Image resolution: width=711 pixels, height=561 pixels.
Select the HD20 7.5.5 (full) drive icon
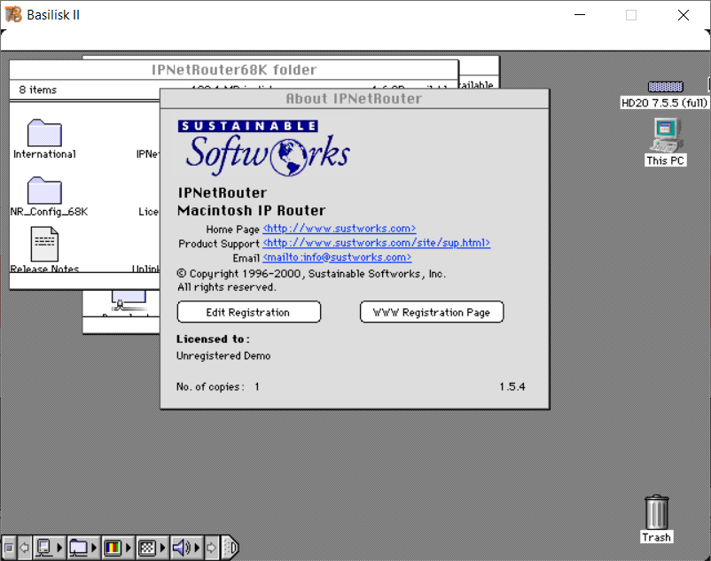point(665,87)
